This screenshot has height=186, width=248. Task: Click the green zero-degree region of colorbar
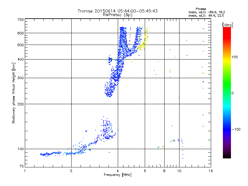(x=227, y=93)
